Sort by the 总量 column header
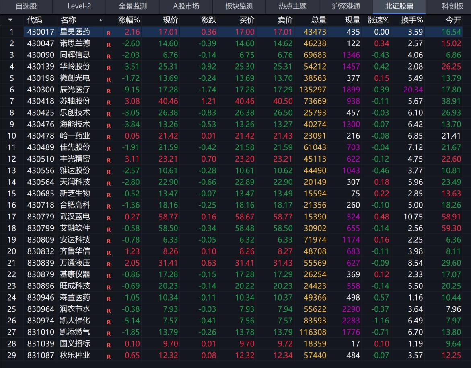 (x=319, y=20)
